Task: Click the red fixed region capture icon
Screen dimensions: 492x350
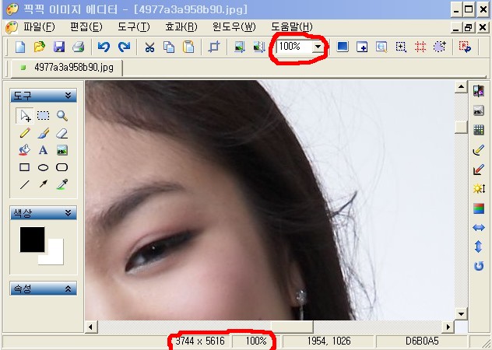Action: (x=420, y=47)
